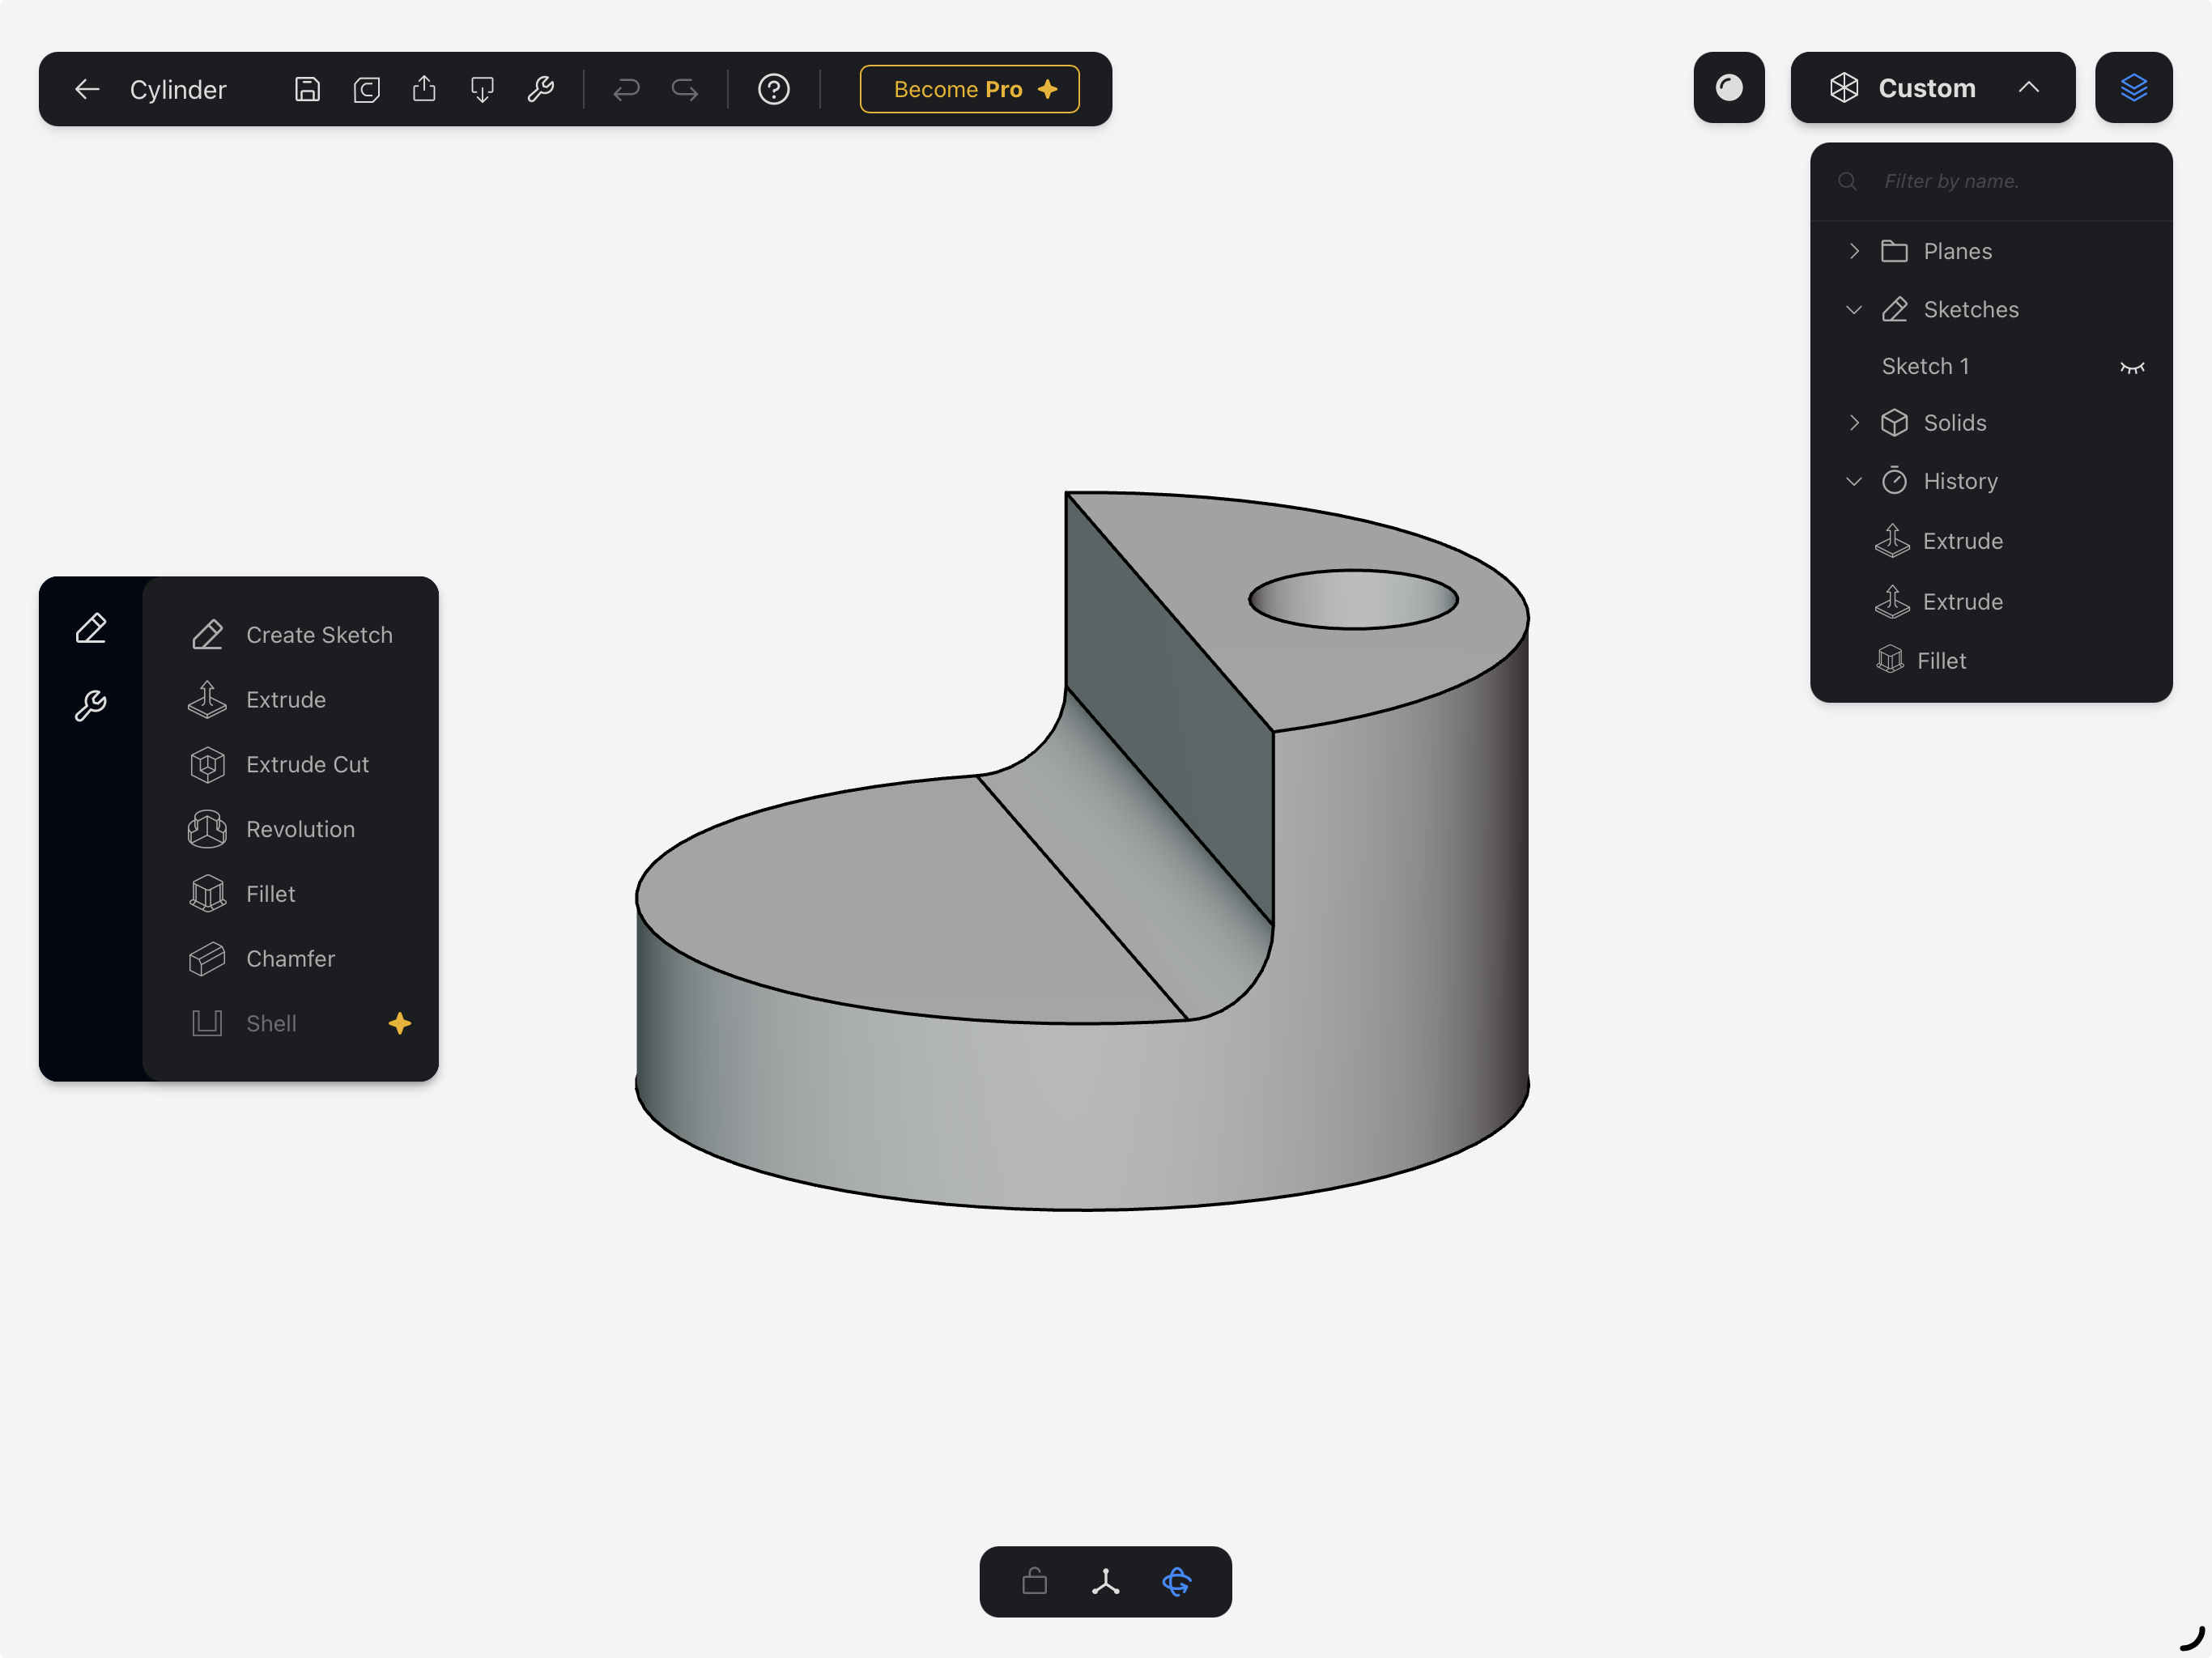The image size is (2212, 1658).
Task: Click the Become Pro button
Action: (969, 89)
